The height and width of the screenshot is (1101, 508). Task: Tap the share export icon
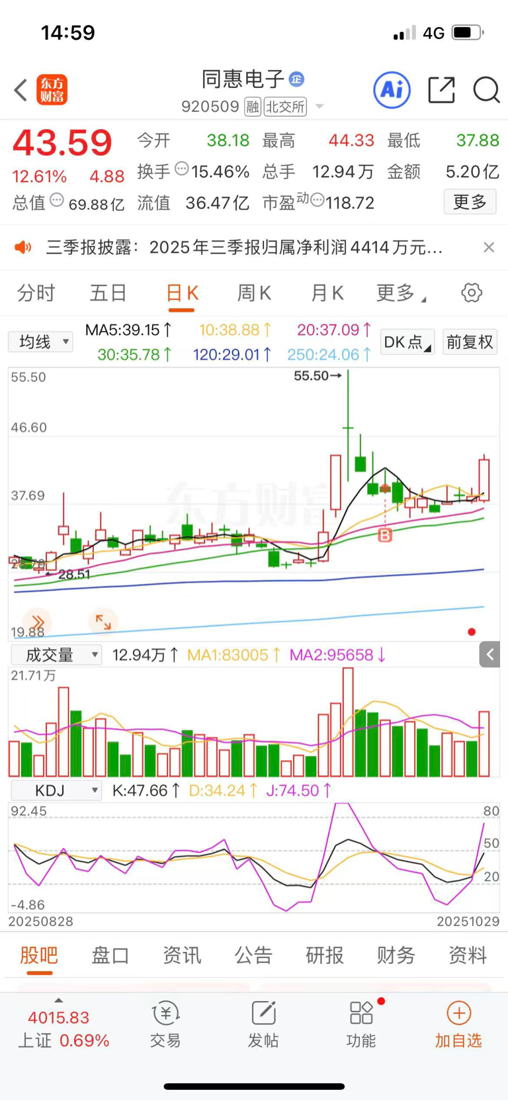click(441, 89)
